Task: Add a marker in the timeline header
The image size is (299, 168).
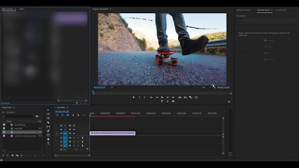Action: point(73,115)
